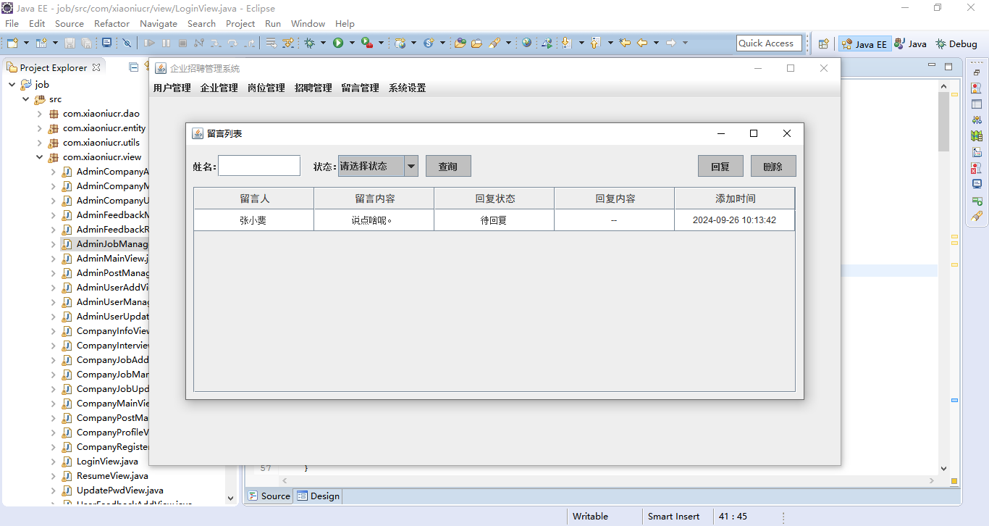989x526 pixels.
Task: Open the 请选择状态 status combo box
Action: (411, 166)
